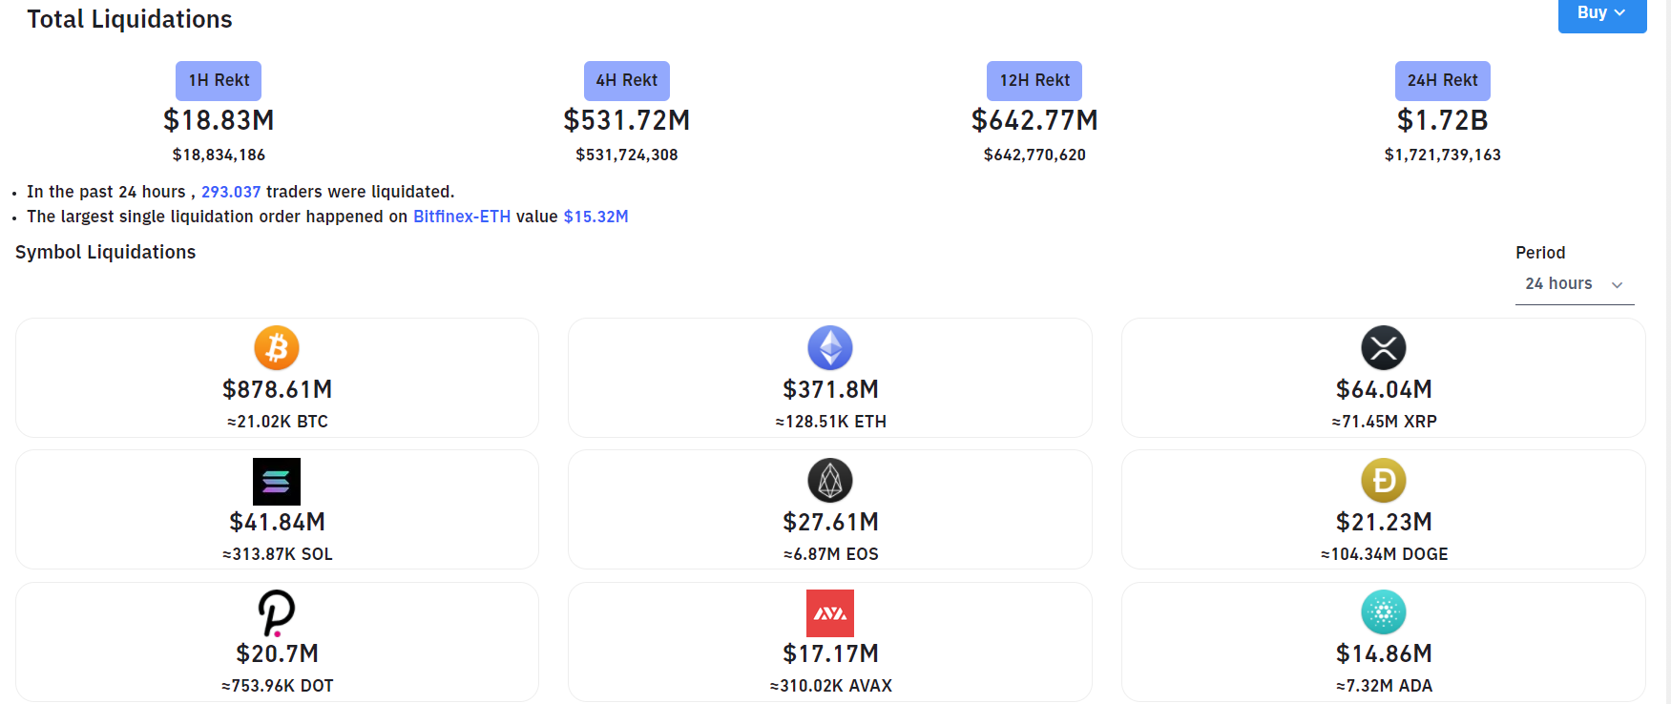Click the $64.04M XRP liquidation value
Viewport: 1671px width, 704px height.
point(1384,389)
